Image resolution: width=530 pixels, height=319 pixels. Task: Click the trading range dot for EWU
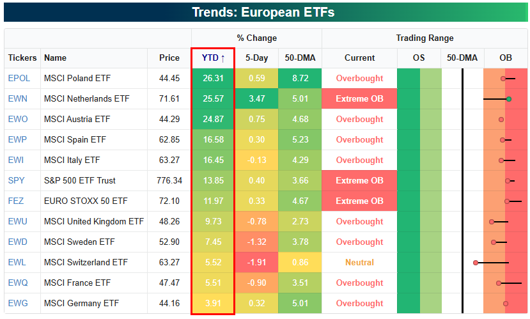click(492, 222)
